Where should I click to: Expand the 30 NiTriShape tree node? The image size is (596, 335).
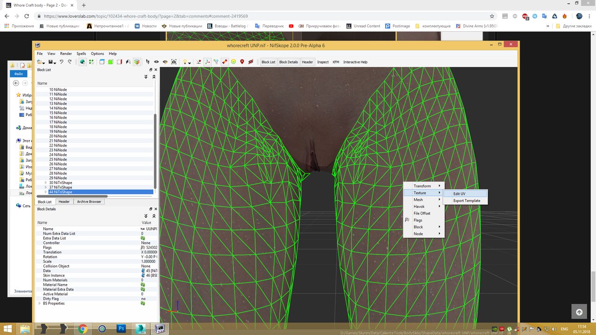coord(46,183)
